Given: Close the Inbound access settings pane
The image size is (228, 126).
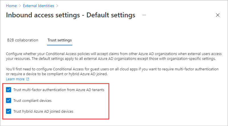Looking at the screenshot, I should 218,15.
